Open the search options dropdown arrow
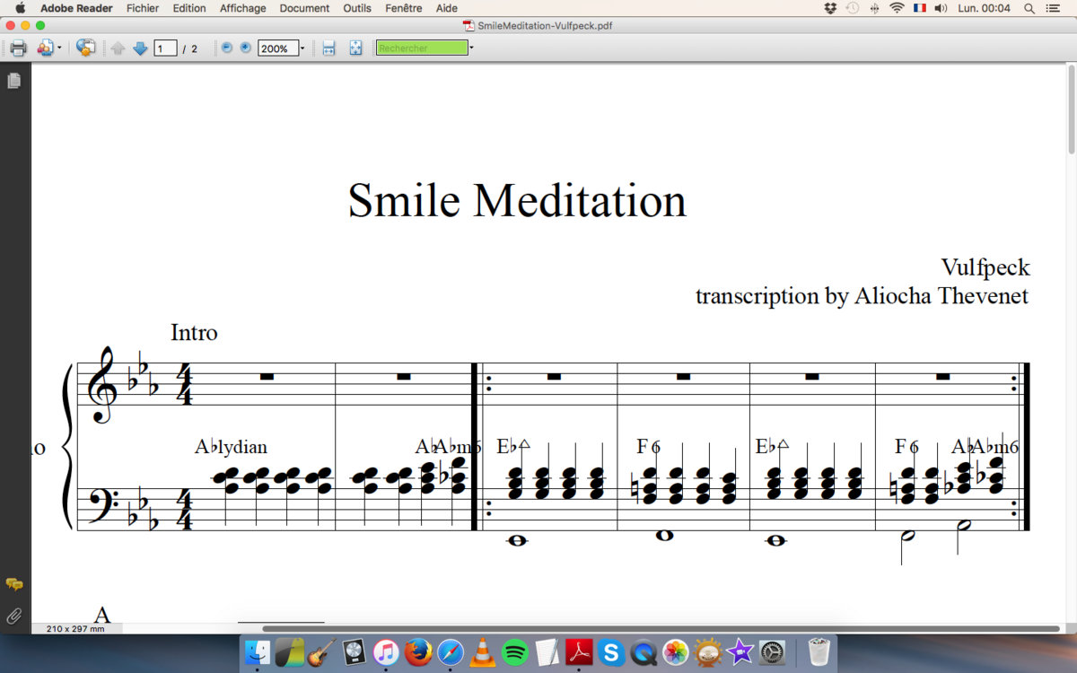Image resolution: width=1077 pixels, height=673 pixels. (471, 48)
